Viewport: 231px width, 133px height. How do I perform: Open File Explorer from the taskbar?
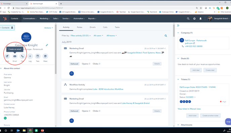(x=24, y=130)
